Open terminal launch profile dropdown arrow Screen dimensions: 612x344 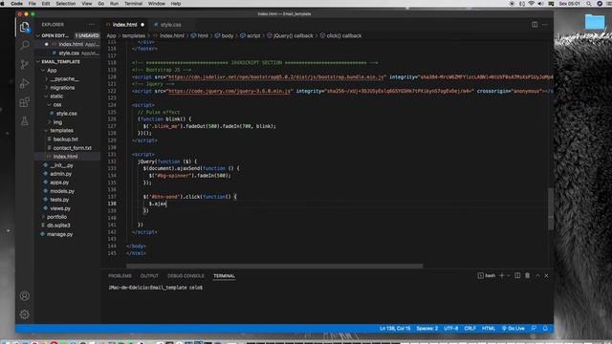(x=508, y=276)
